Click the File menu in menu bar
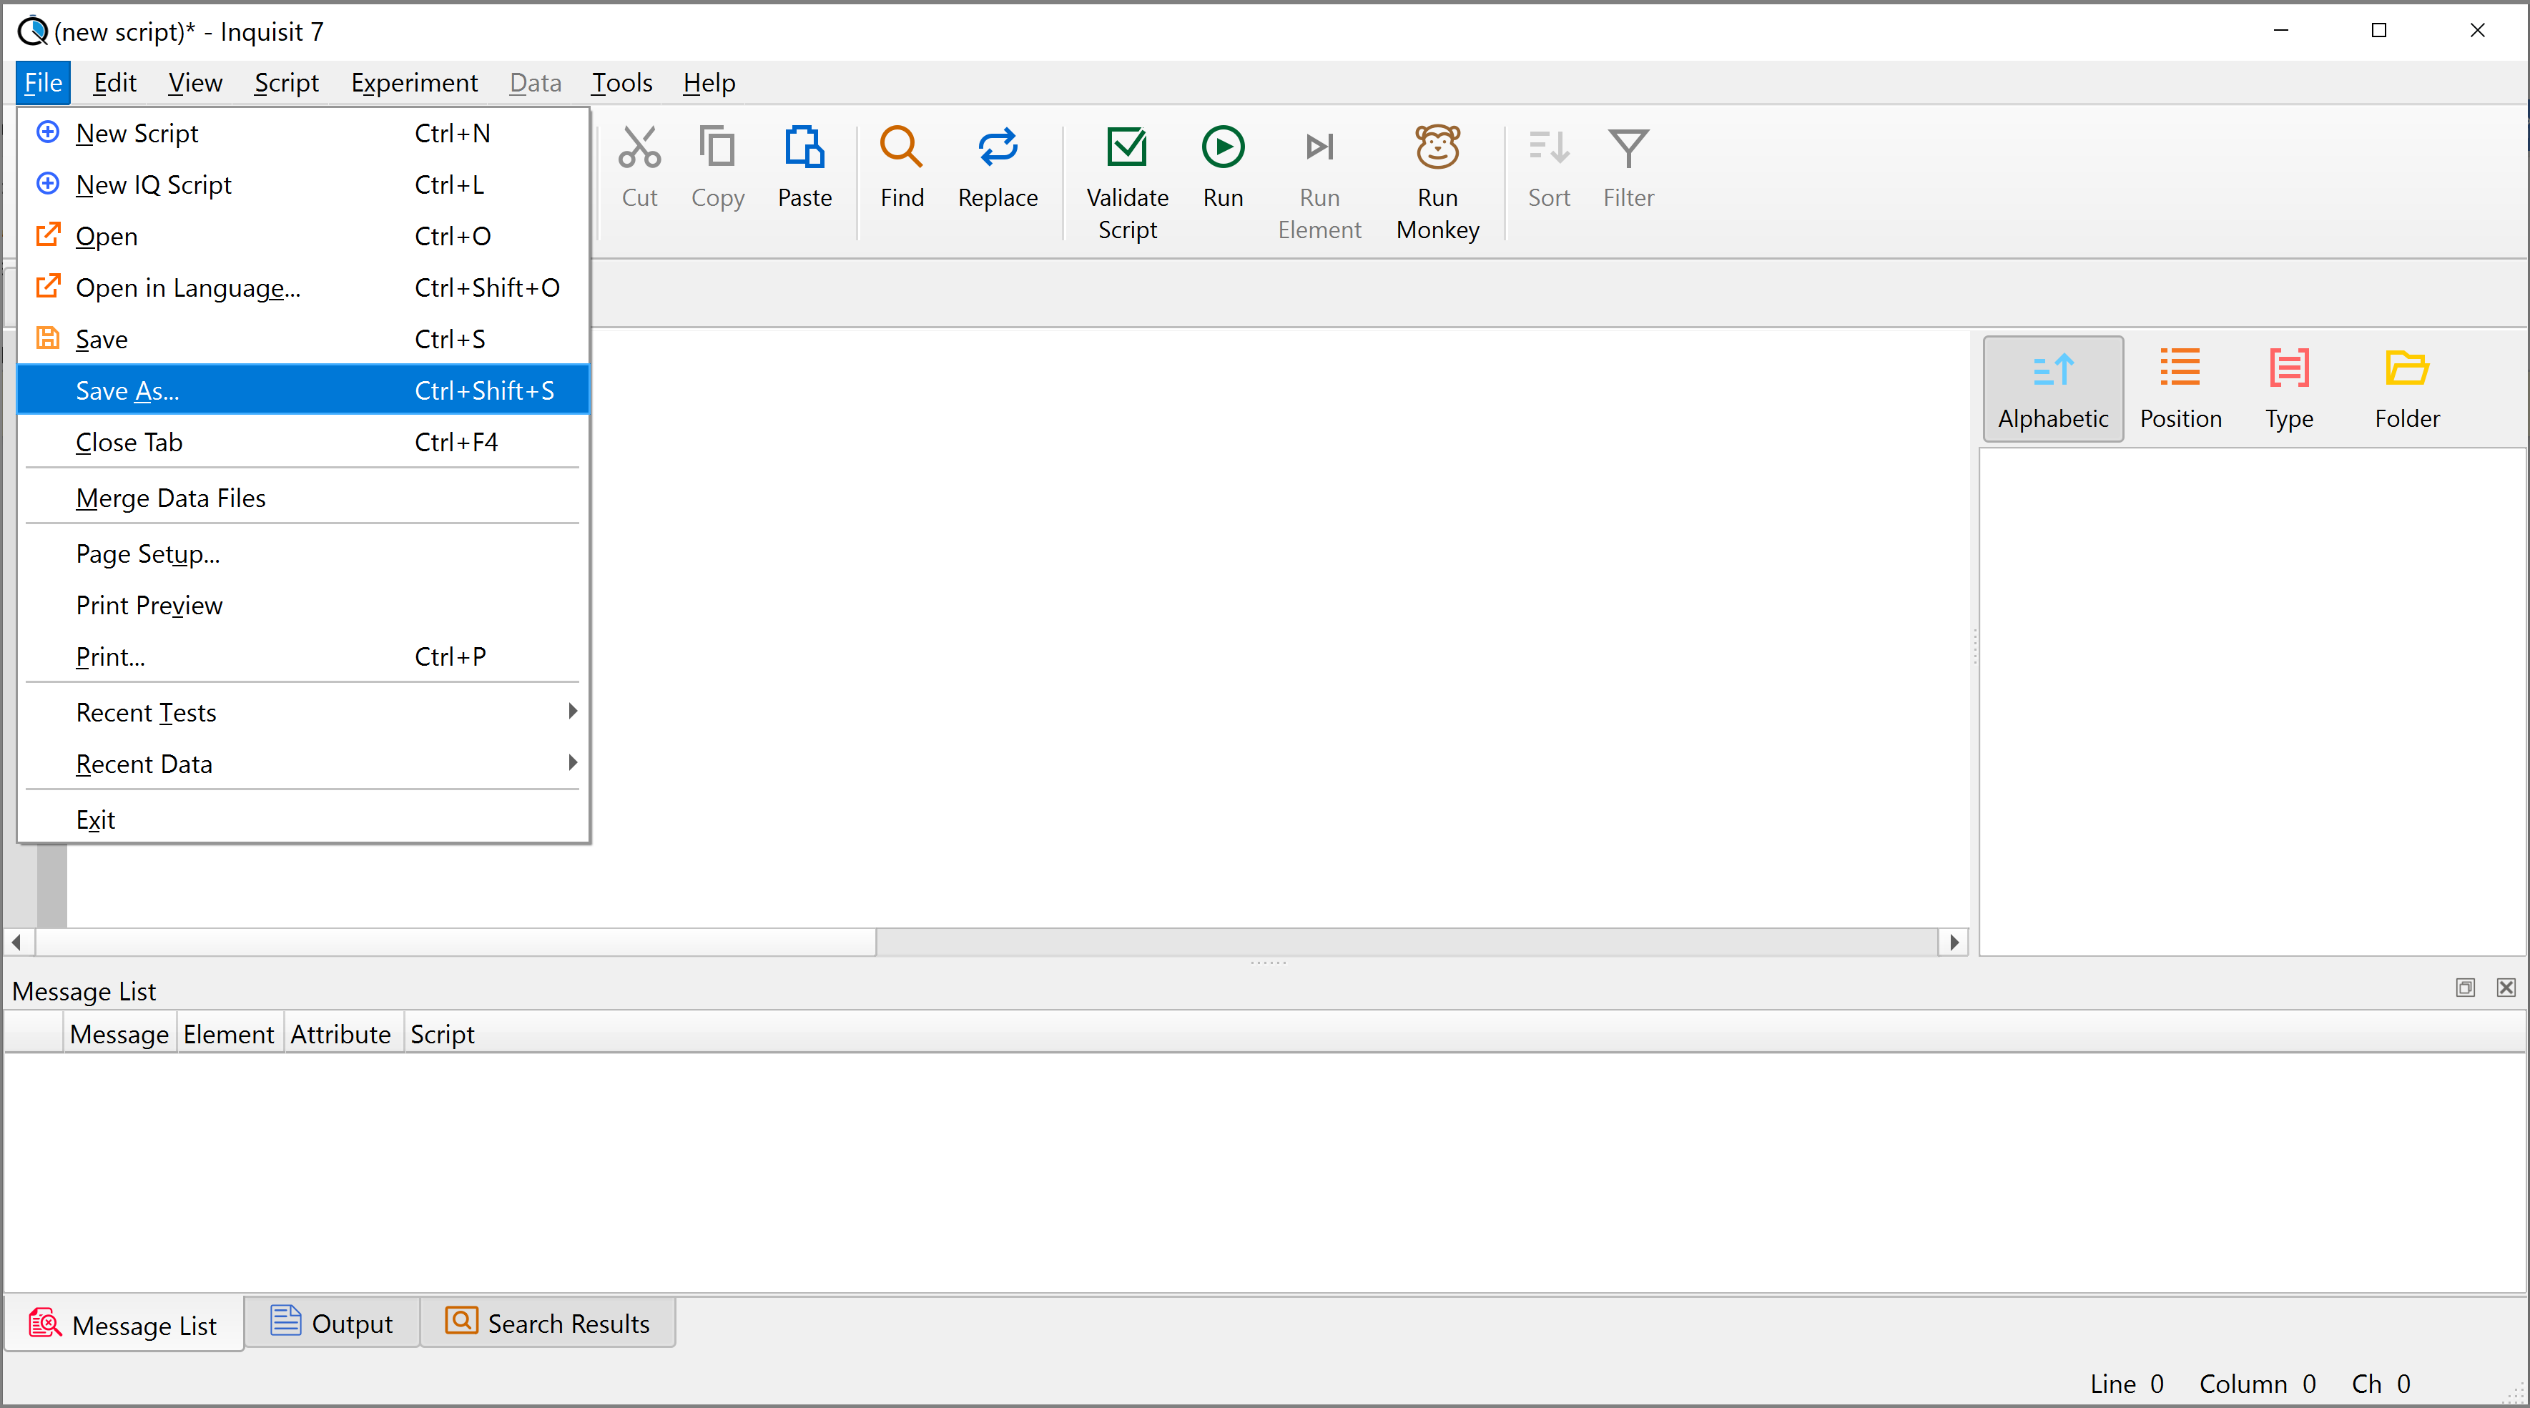2530x1408 pixels. coord(43,82)
